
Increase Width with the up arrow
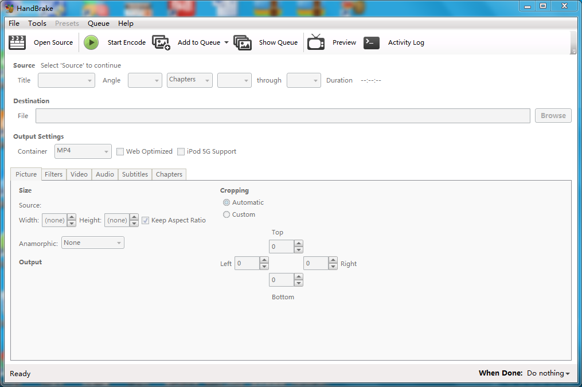(72, 217)
